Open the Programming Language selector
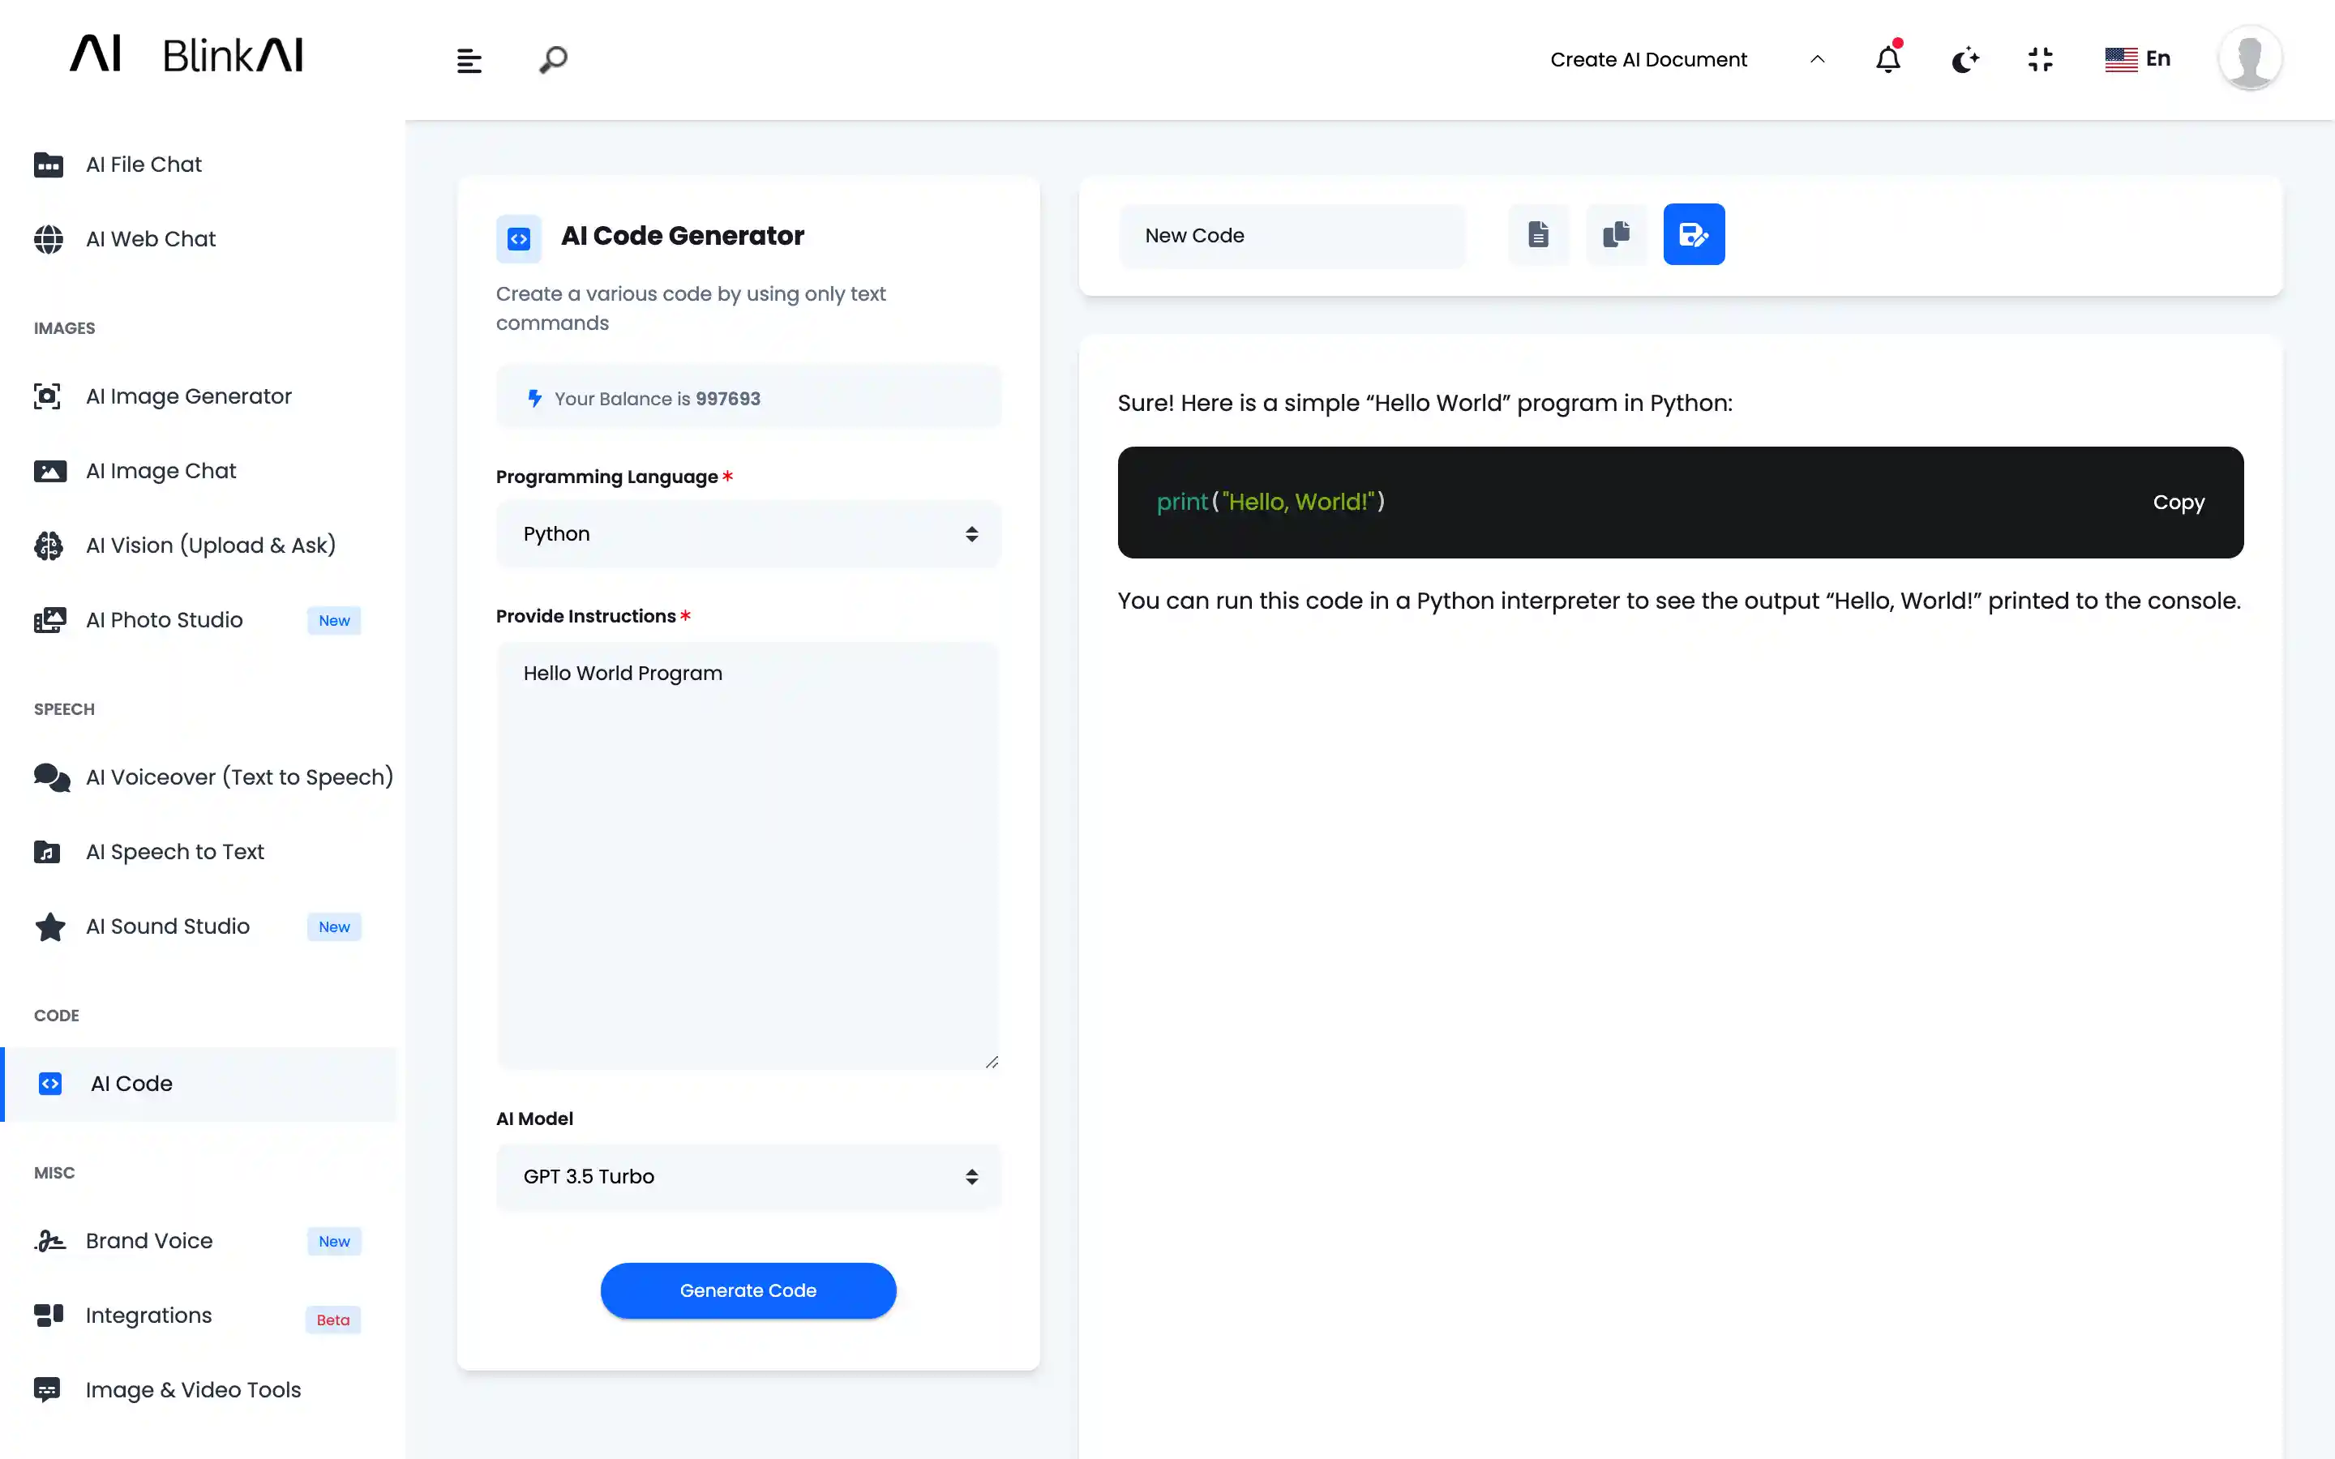The height and width of the screenshot is (1459, 2335). pos(748,533)
